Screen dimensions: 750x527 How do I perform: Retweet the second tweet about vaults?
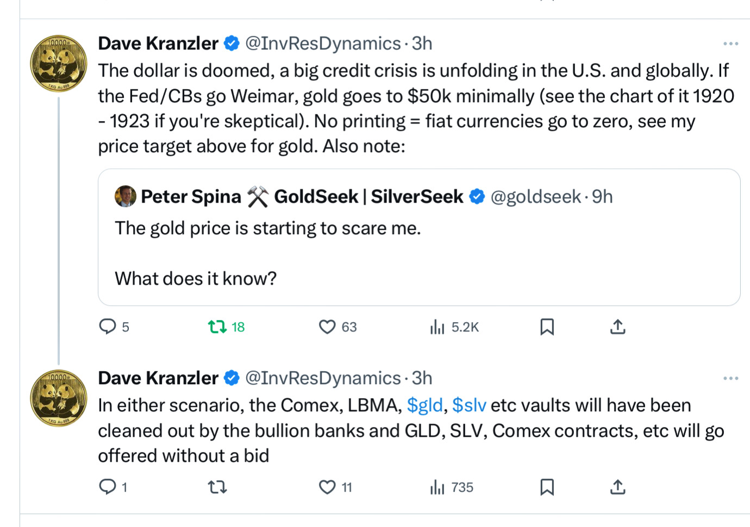click(x=217, y=487)
